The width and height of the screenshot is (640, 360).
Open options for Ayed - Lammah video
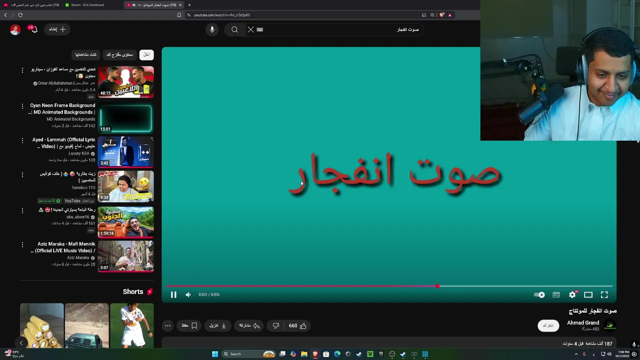coord(22,140)
